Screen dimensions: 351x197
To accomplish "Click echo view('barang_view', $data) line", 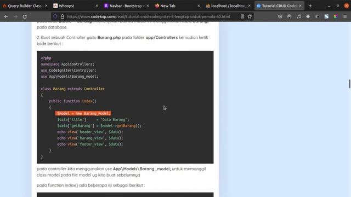I will tap(90, 138).
